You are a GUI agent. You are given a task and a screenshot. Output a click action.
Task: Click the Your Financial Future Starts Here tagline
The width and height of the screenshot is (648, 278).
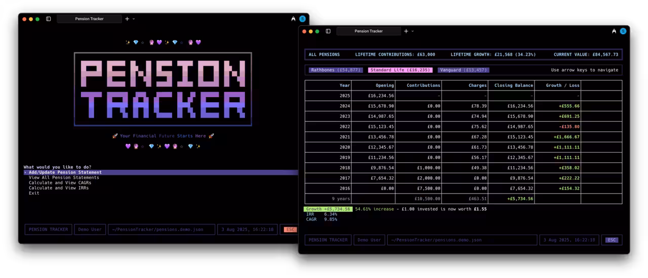tap(163, 136)
